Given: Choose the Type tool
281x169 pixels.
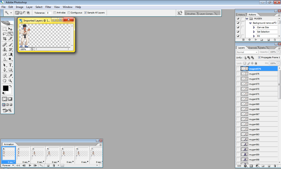Looking at the screenshot, I should coord(11,65).
